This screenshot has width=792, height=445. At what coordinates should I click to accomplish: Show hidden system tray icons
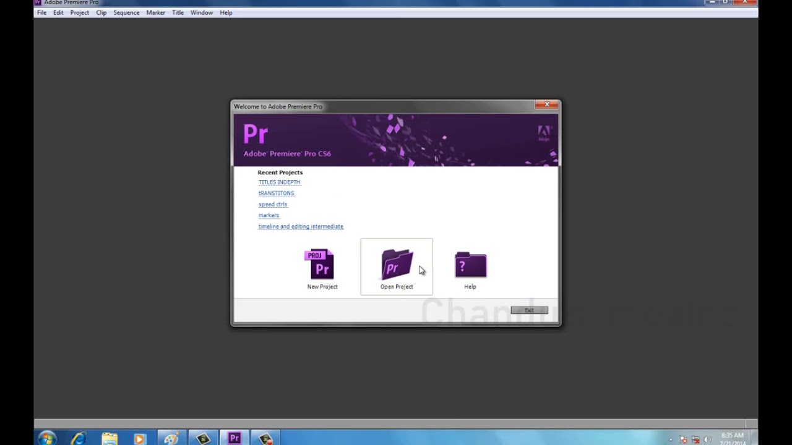coord(671,439)
